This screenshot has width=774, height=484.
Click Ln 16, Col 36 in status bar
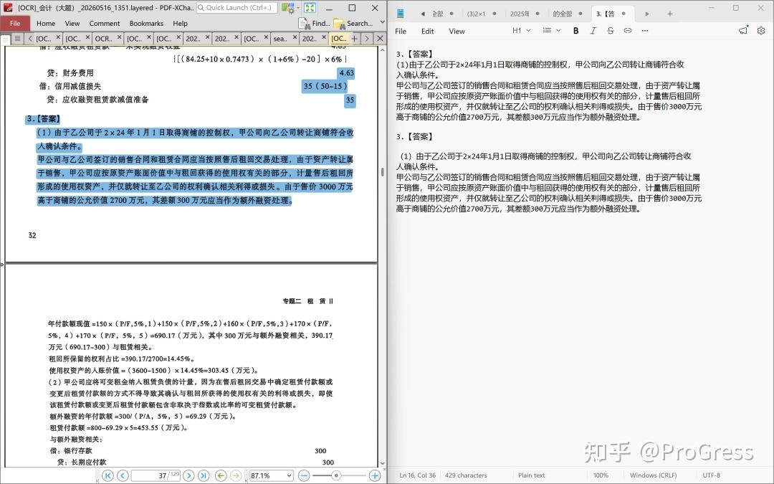point(418,475)
